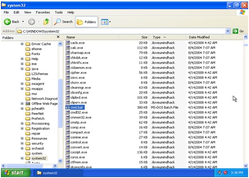Open the View menu
Viewport: 249px width, 178px height.
pyautogui.click(x=28, y=12)
